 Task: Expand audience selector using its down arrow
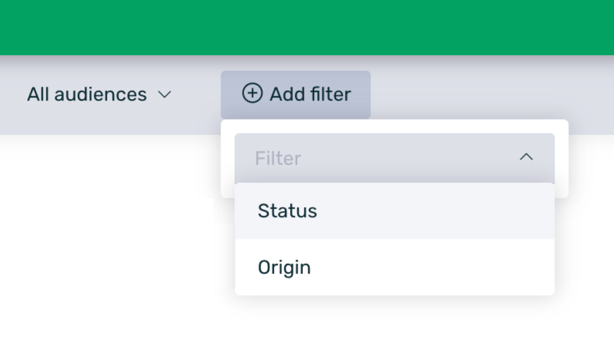point(165,95)
